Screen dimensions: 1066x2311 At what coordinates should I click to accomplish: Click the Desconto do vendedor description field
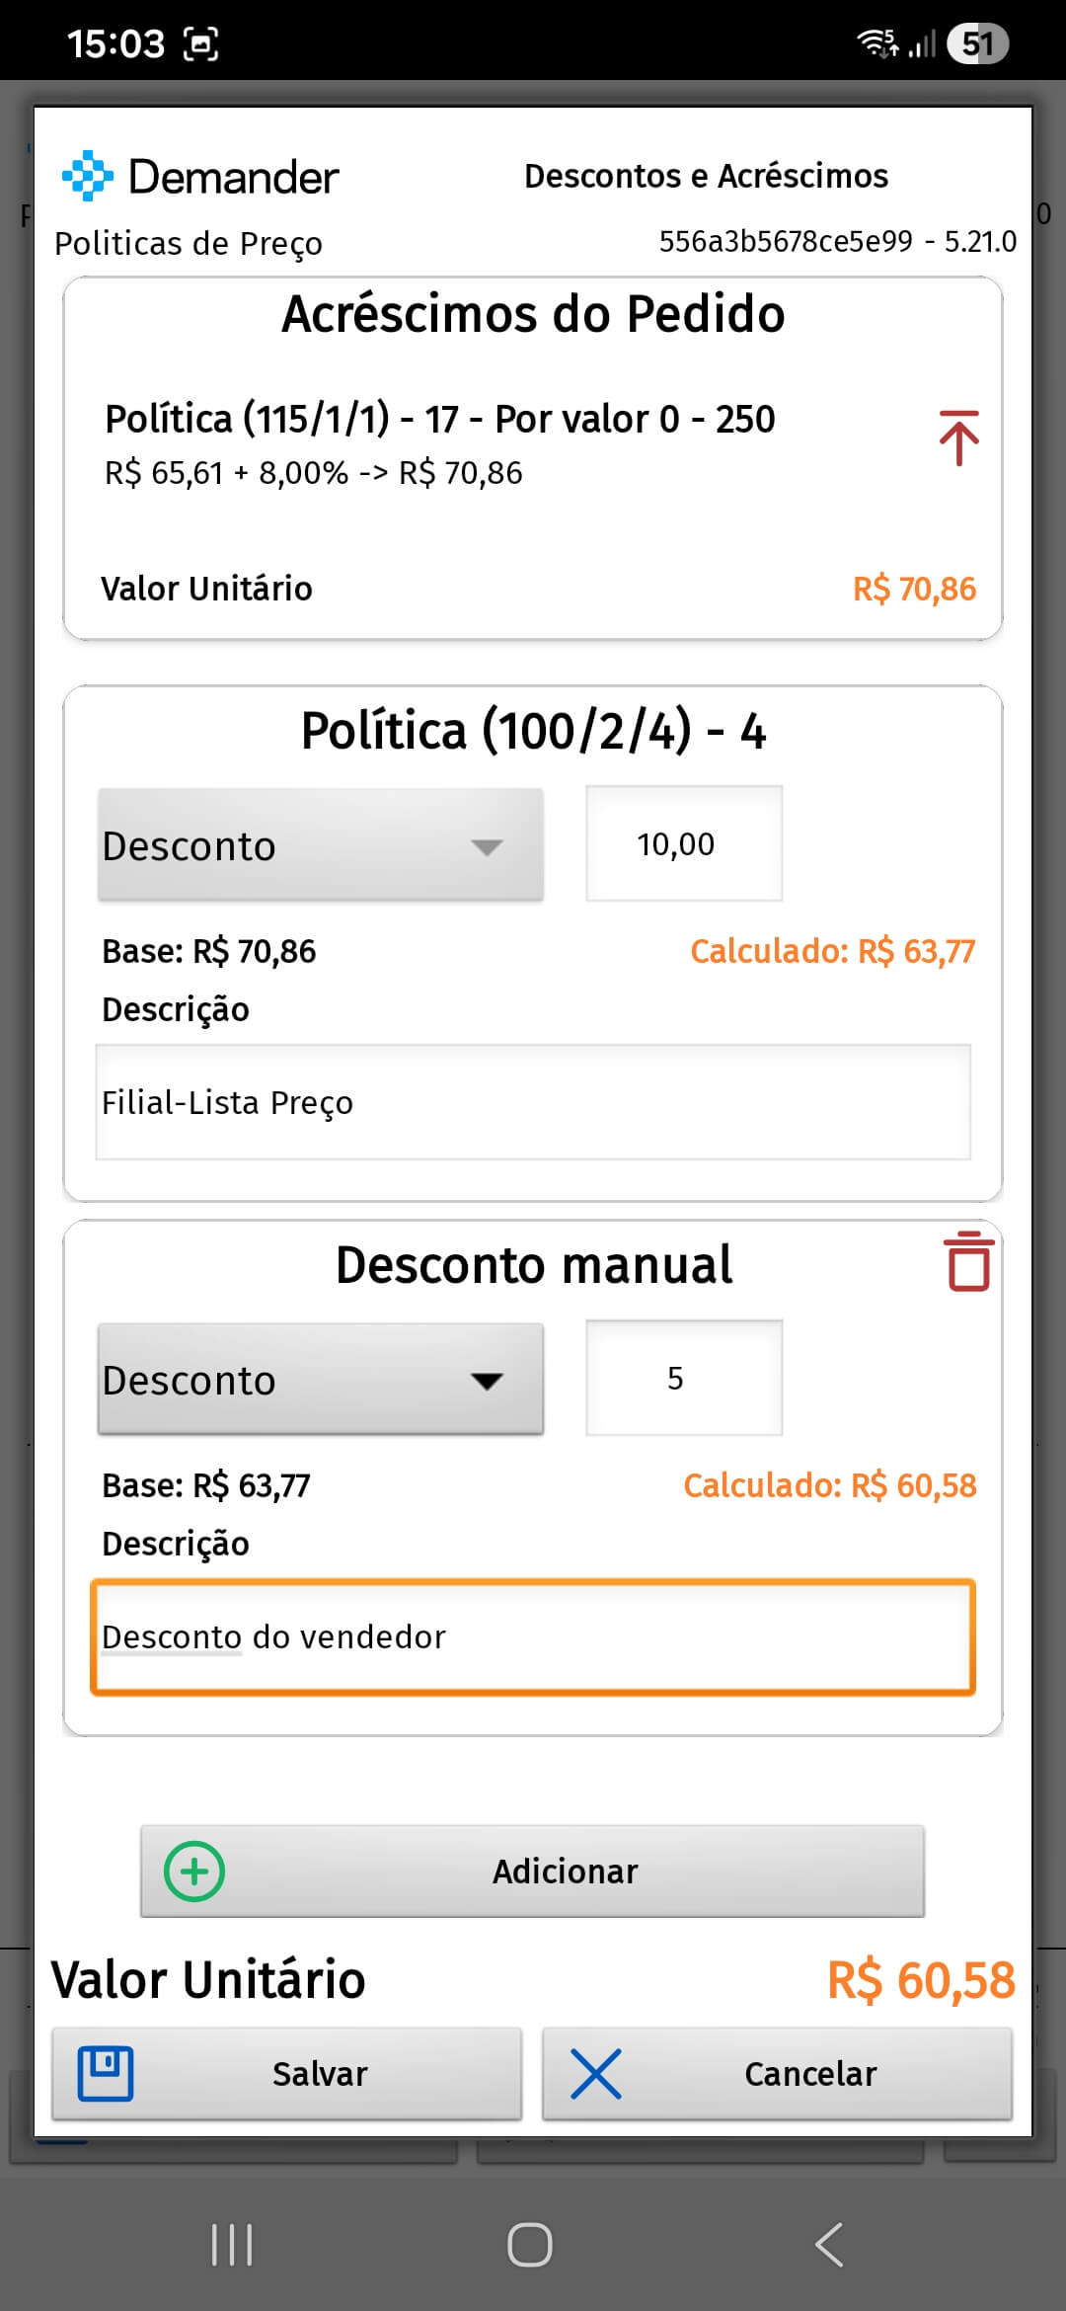pos(533,1636)
